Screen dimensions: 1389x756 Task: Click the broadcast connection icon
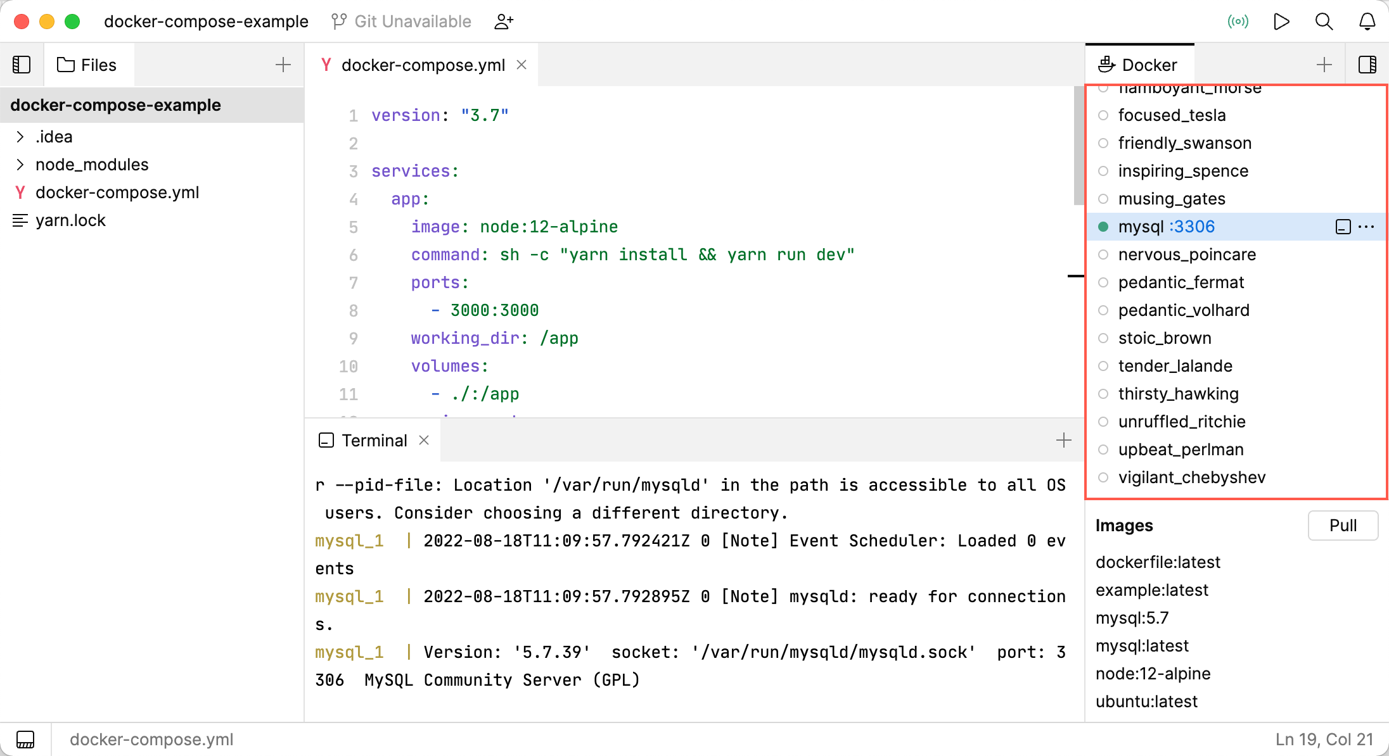[1238, 21]
